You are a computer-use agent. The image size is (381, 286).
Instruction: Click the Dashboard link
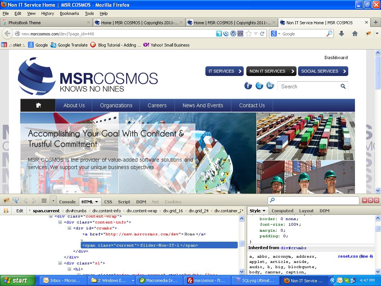click(336, 58)
